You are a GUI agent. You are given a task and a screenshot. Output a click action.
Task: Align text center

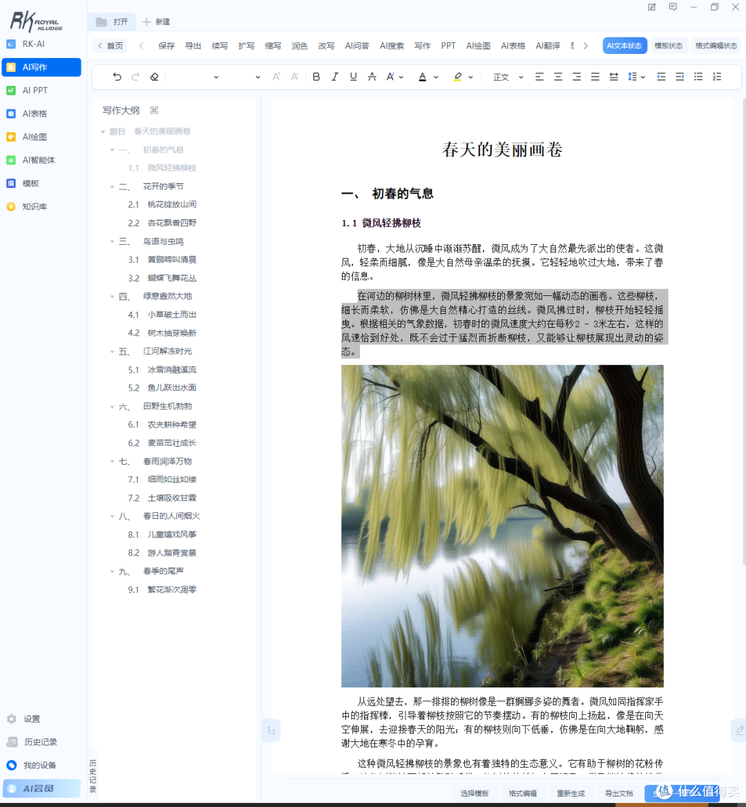point(558,77)
